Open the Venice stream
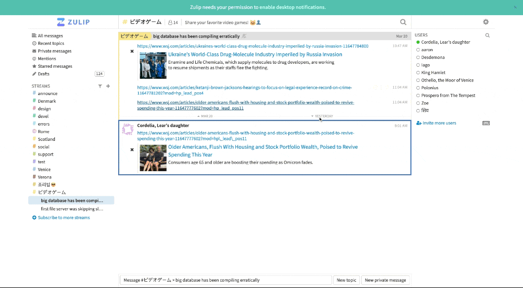The width and height of the screenshot is (523, 288). tap(44, 170)
